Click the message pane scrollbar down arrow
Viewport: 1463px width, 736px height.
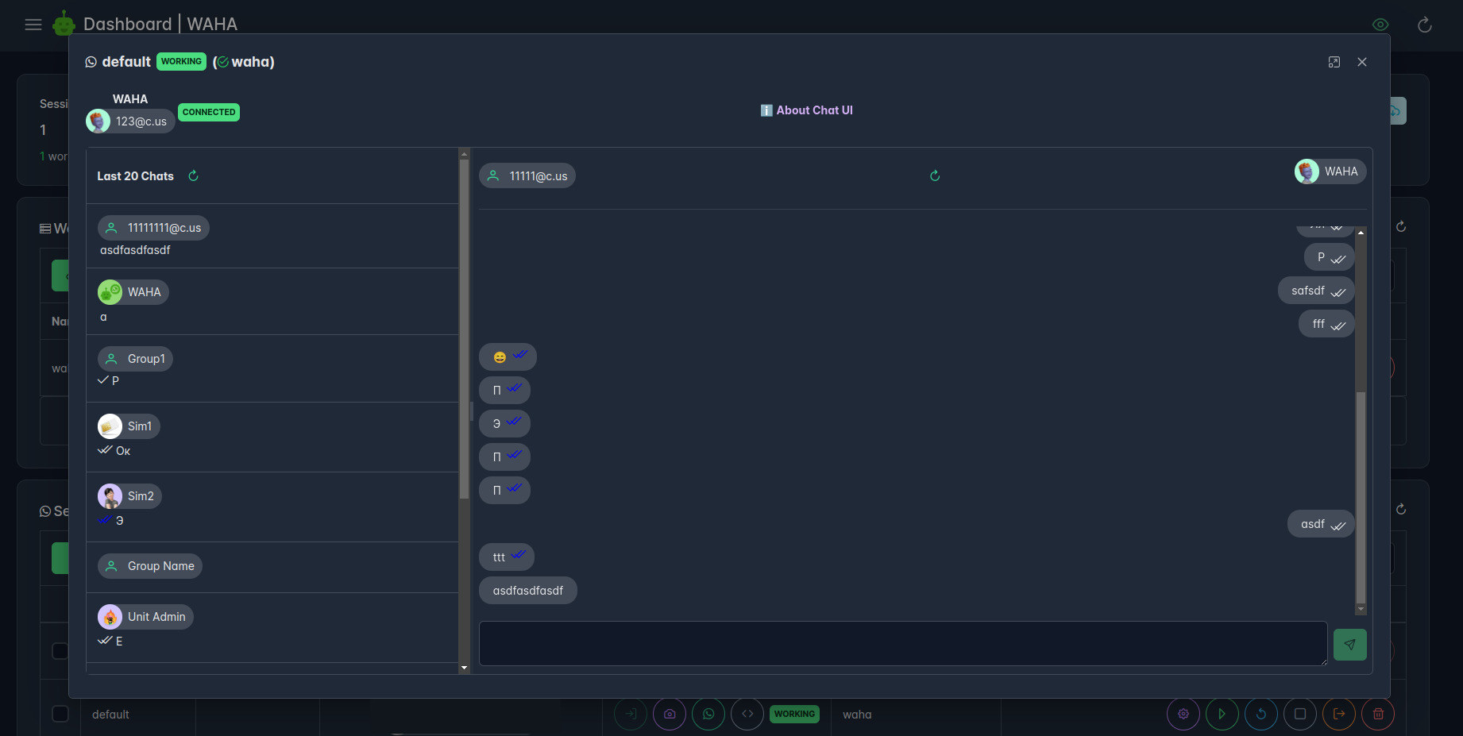coord(1361,610)
